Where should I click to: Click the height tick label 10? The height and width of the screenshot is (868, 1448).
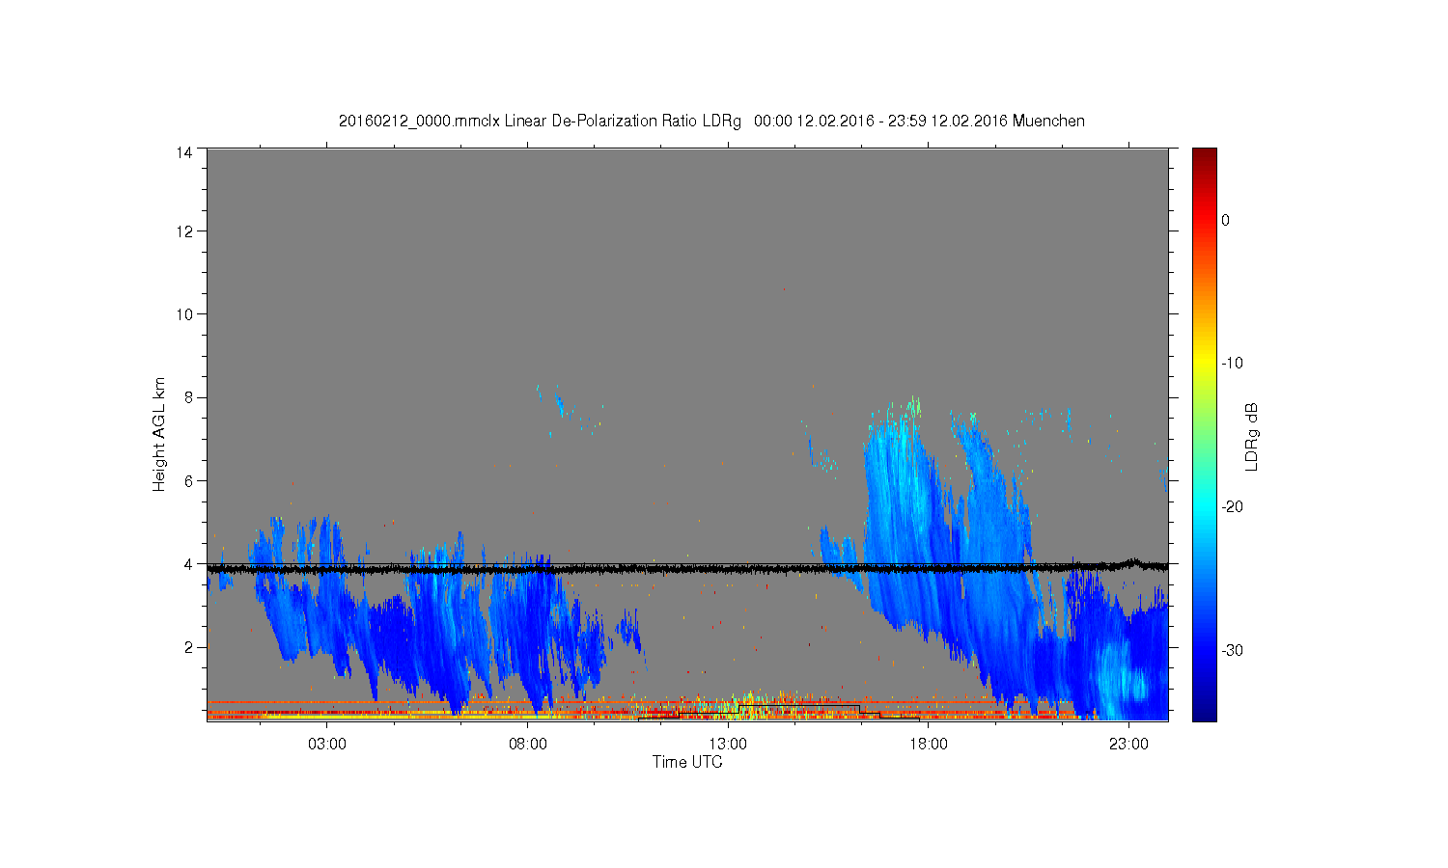pyautogui.click(x=184, y=313)
